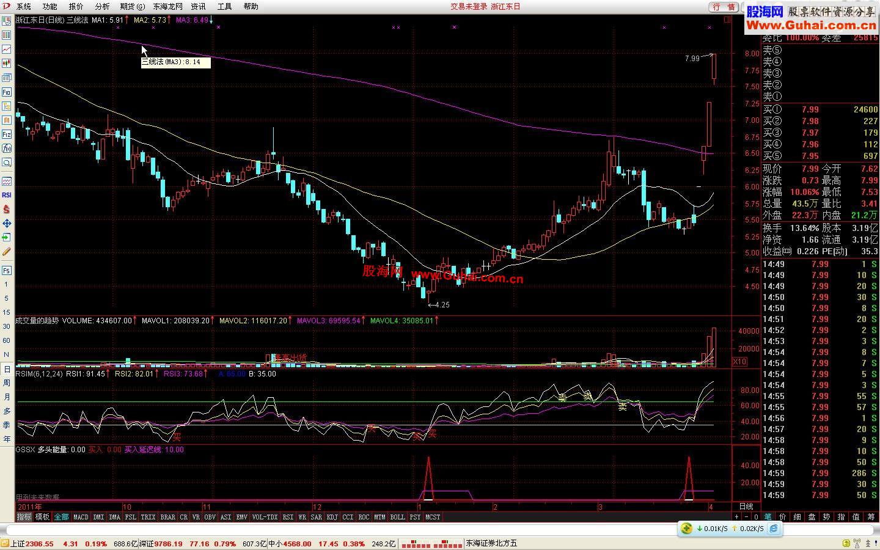Click the 中小 index value 4568.00
Viewport: 880px width, 550px height.
click(297, 544)
